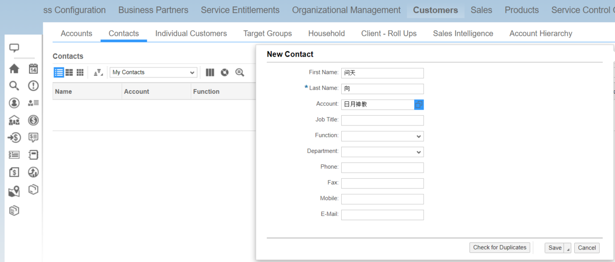Switch to two-column tile view

[x=69, y=72]
